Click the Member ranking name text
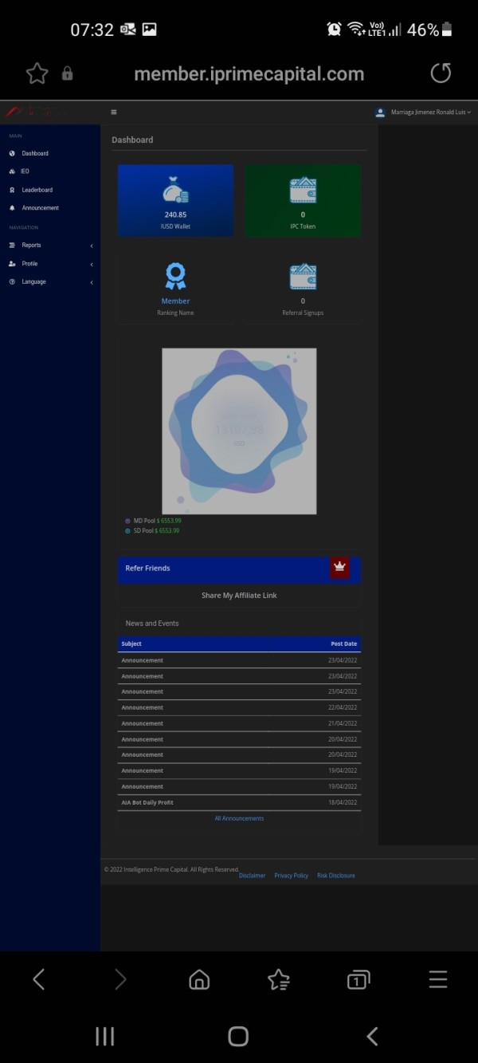The width and height of the screenshot is (478, 1063). (x=175, y=301)
